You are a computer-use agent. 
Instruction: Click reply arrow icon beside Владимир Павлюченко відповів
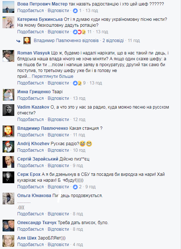(18, 41)
